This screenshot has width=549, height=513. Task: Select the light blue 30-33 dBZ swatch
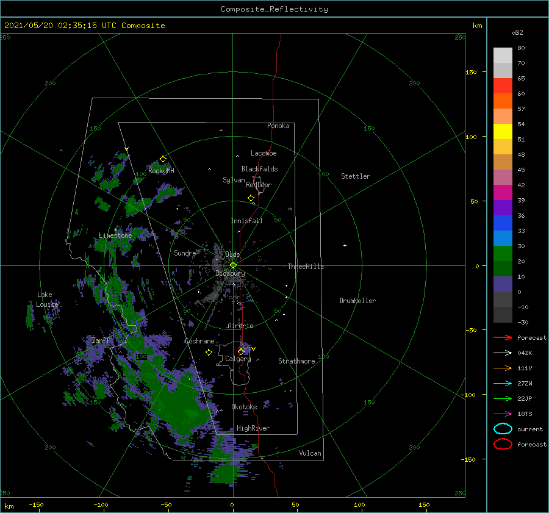click(x=503, y=238)
